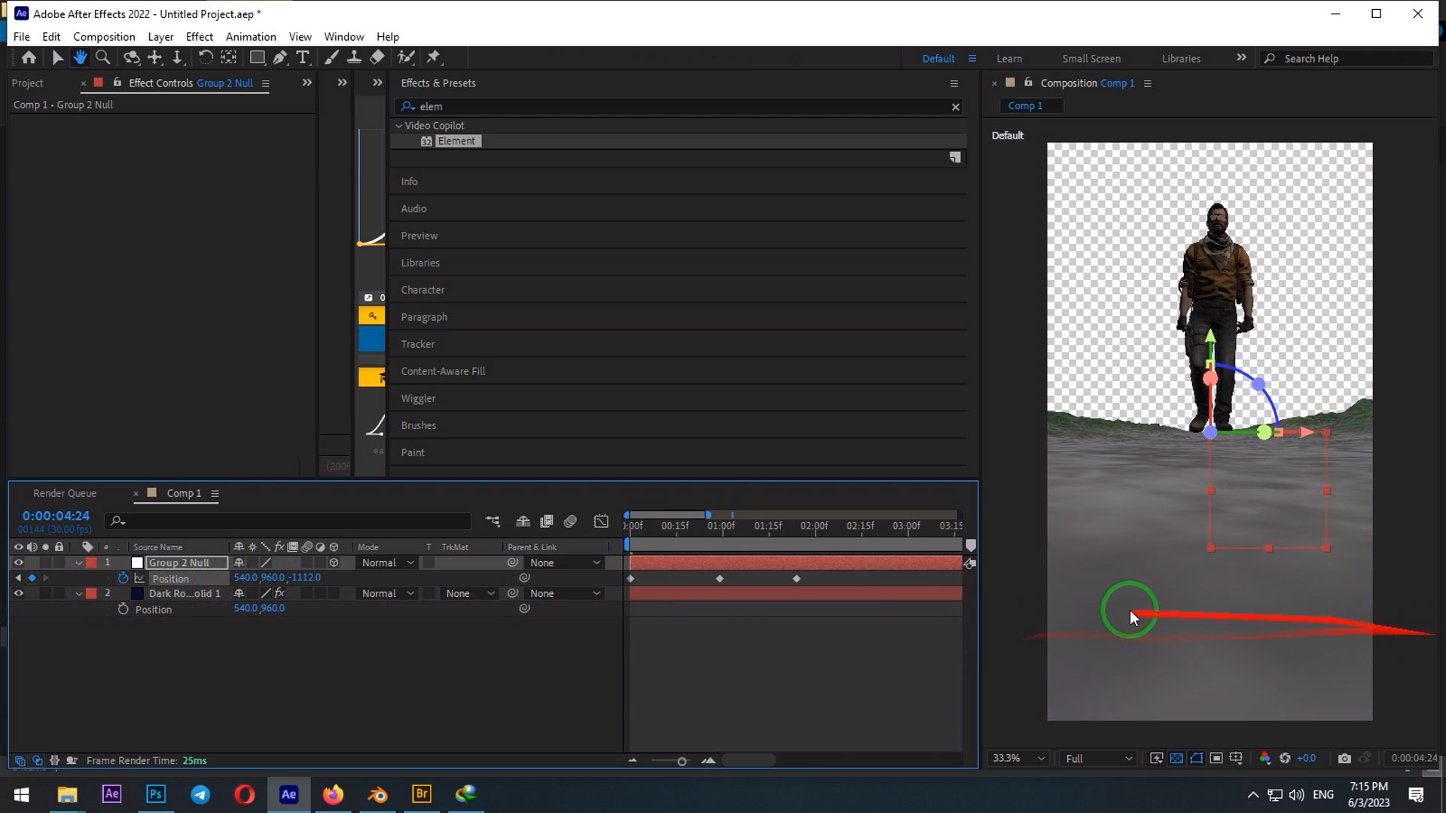This screenshot has height=813, width=1446.
Task: Lock the Group 2 Null layer
Action: click(59, 562)
